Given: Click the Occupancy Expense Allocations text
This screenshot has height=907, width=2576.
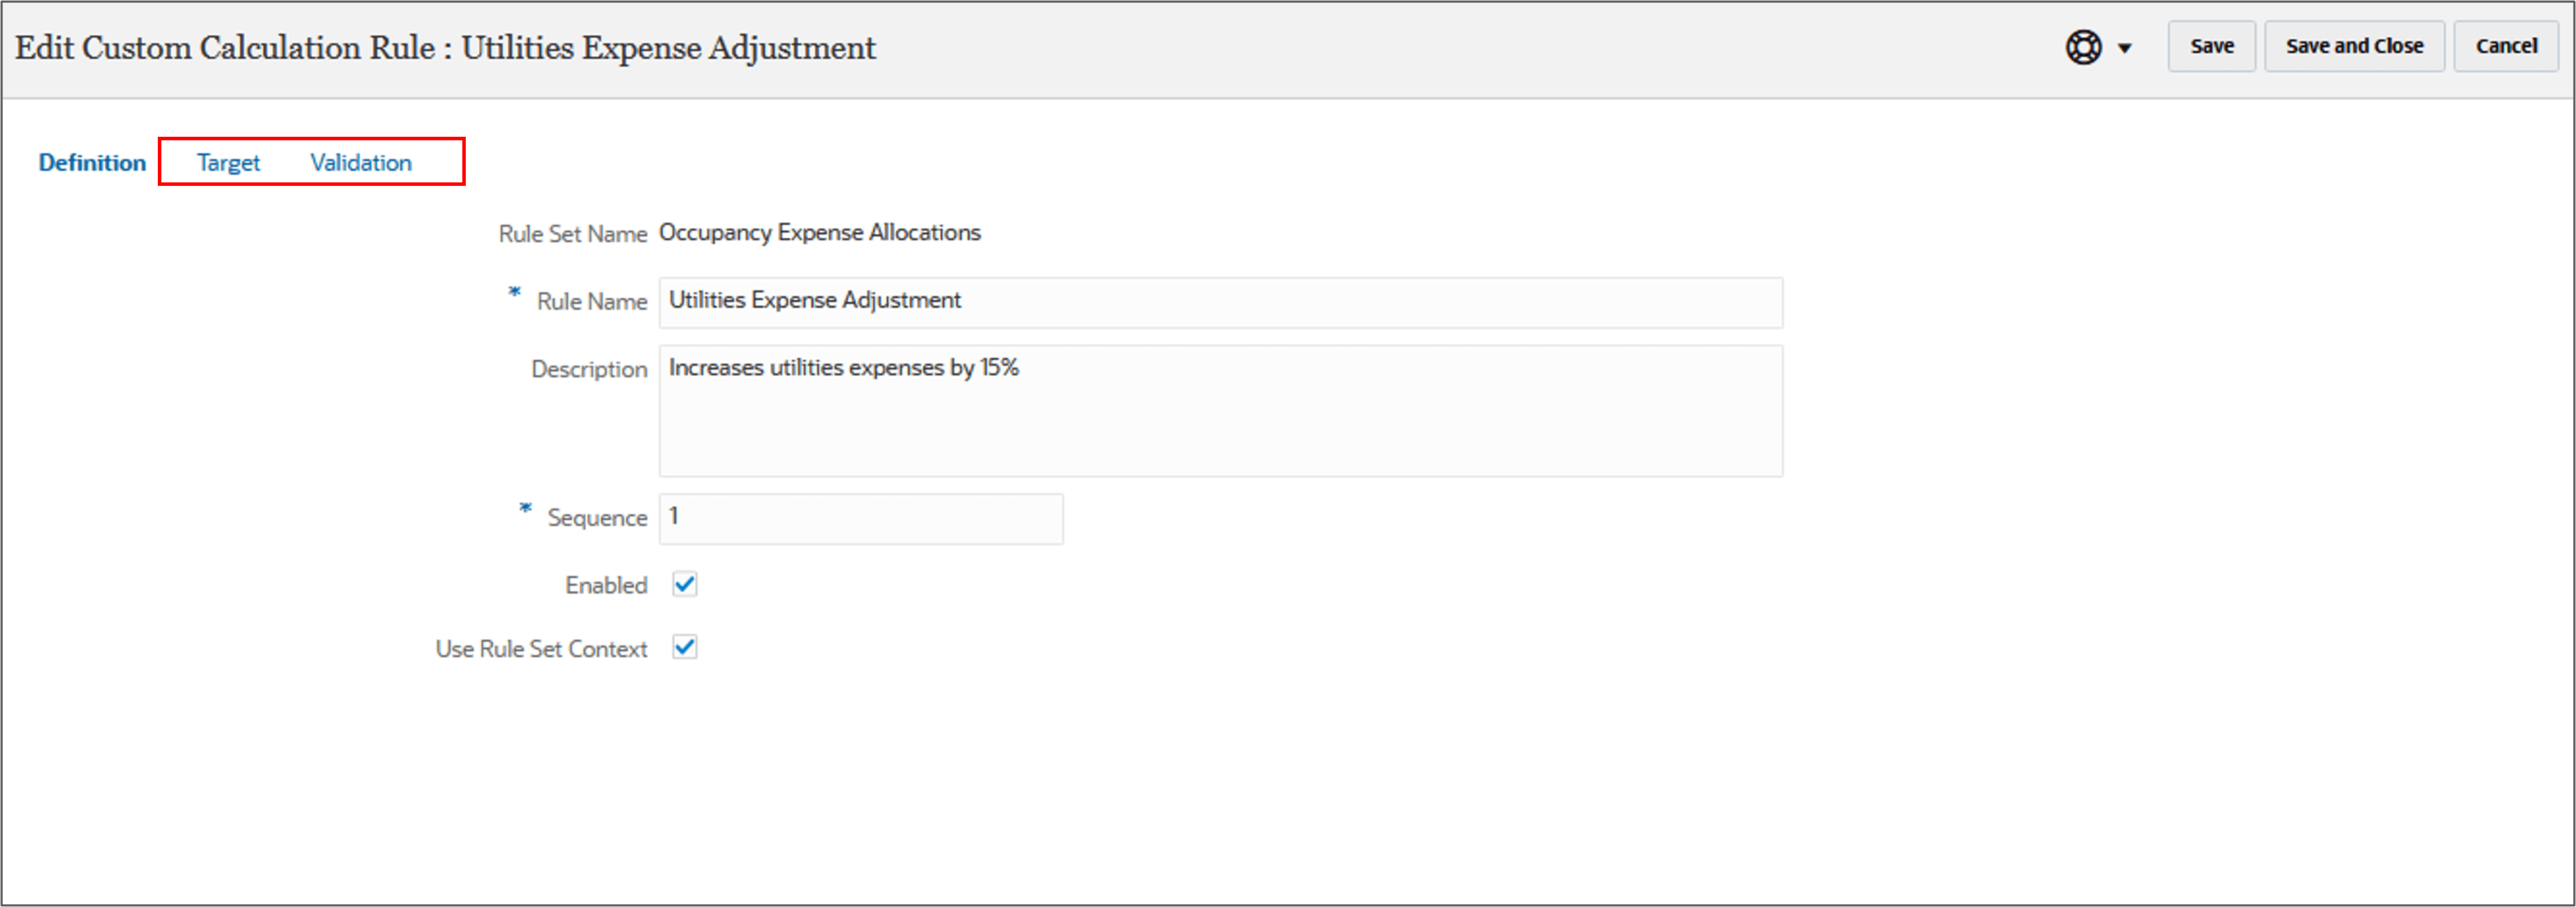Looking at the screenshot, I should 819,232.
